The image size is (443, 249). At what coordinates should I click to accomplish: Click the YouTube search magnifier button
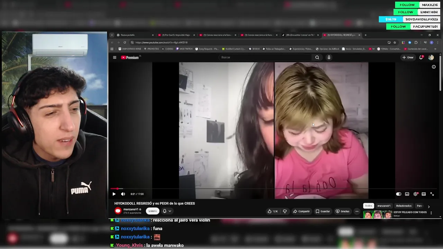point(317,57)
